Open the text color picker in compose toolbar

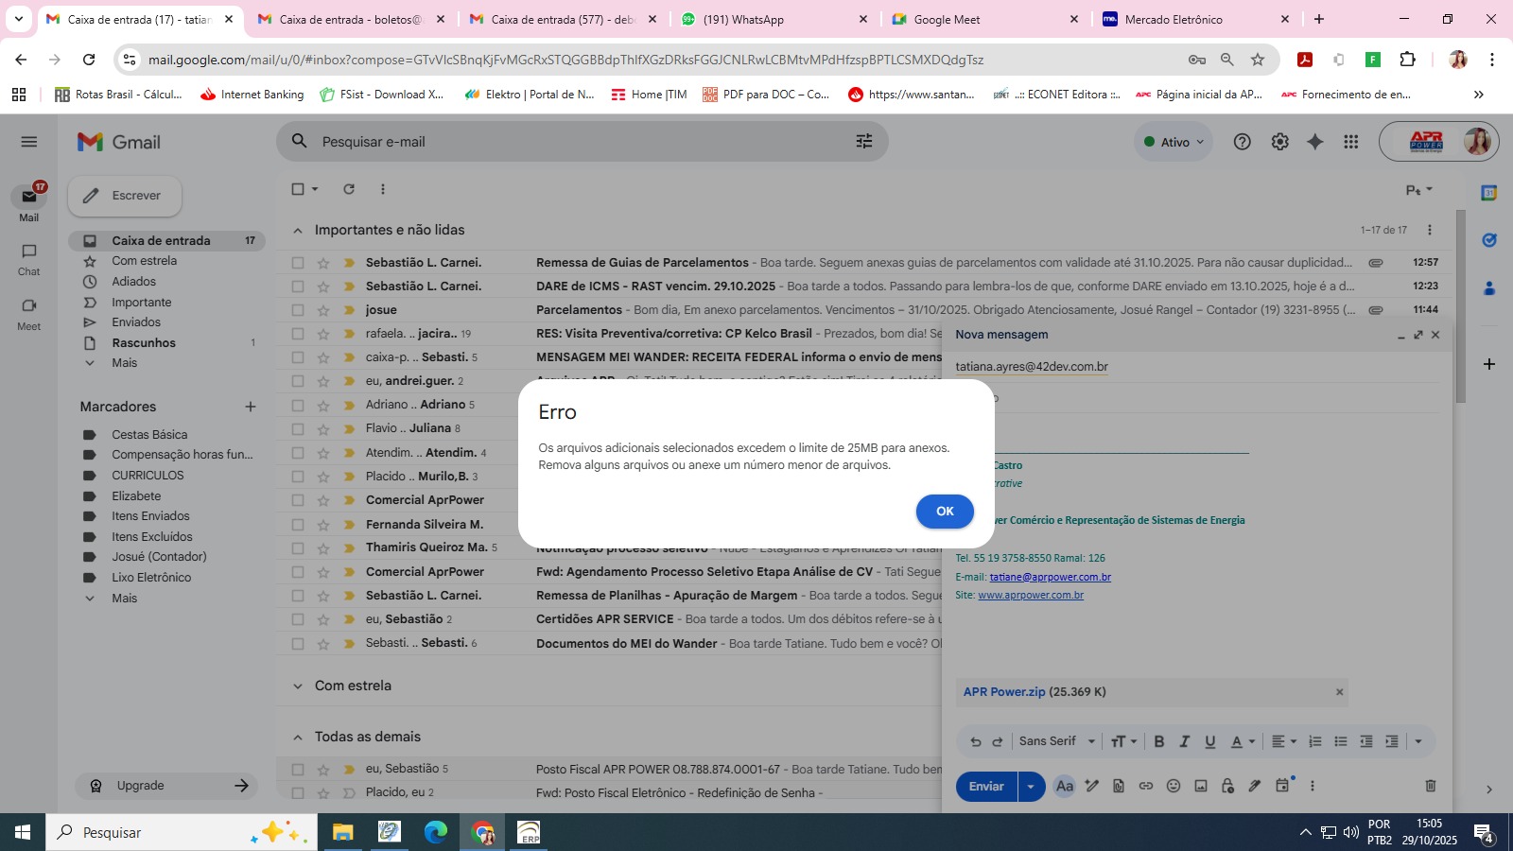click(x=1242, y=741)
